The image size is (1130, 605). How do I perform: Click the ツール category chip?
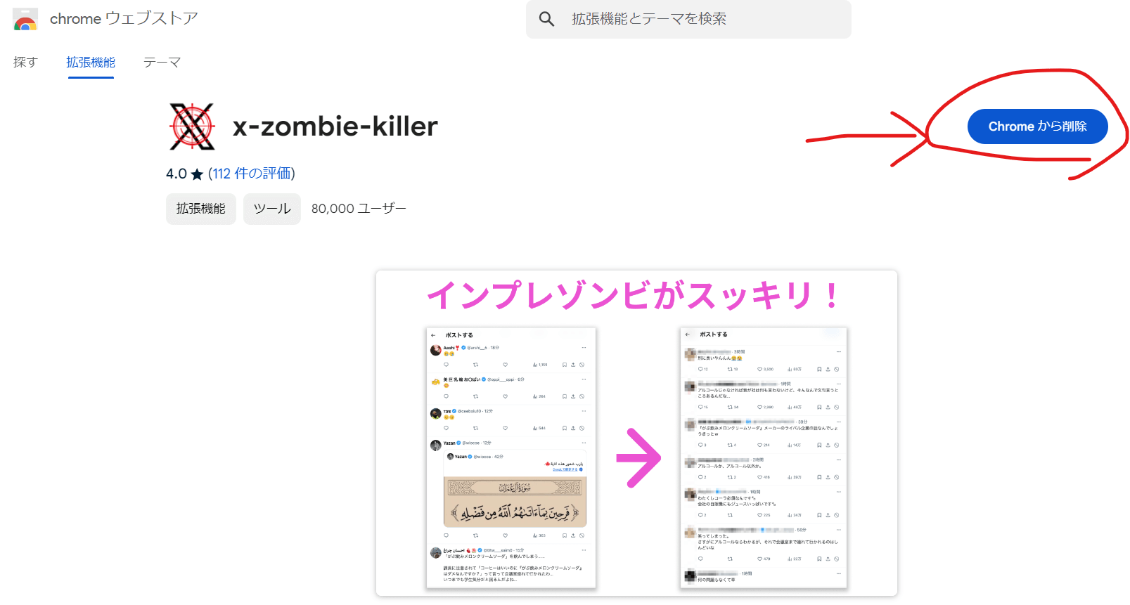pyautogui.click(x=271, y=209)
